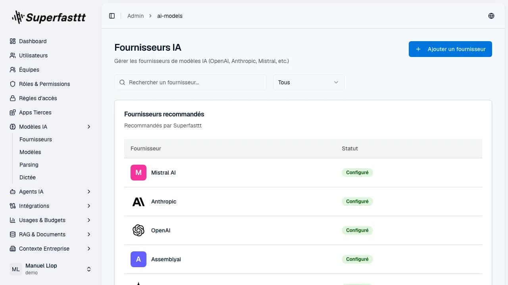The image size is (508, 285).
Task: Click the Manuel Llop user name
Action: pos(41,266)
